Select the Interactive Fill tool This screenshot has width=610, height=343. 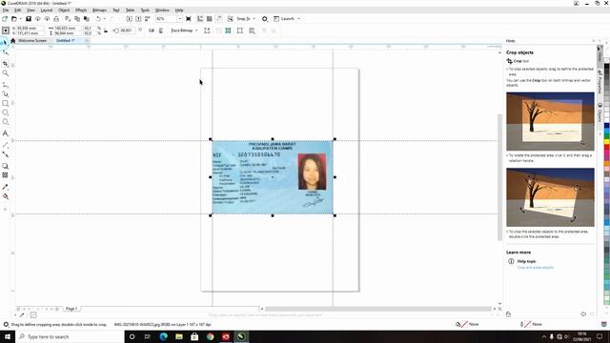tap(5, 196)
